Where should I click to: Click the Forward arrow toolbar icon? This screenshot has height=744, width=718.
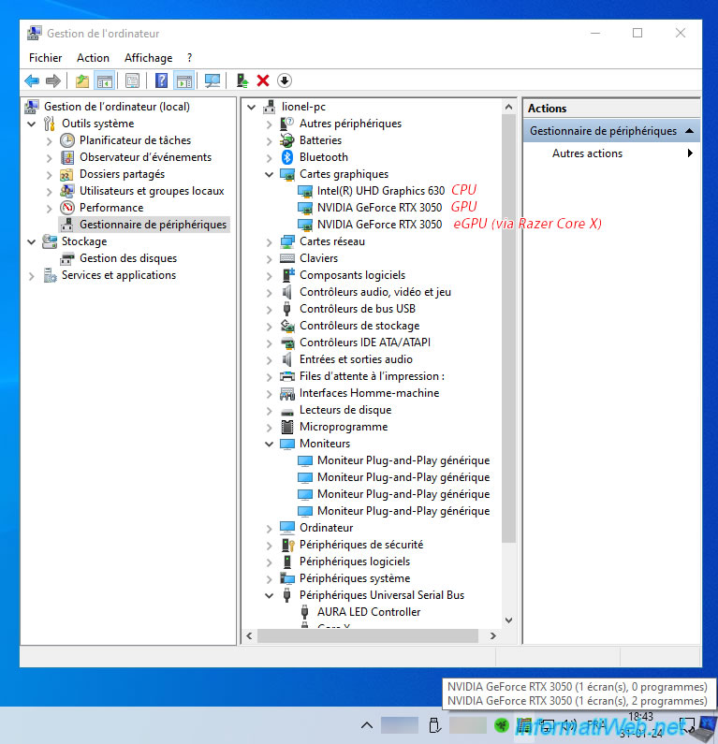coord(53,80)
